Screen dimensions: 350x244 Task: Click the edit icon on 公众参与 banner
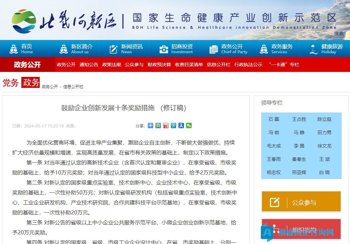click(275, 202)
